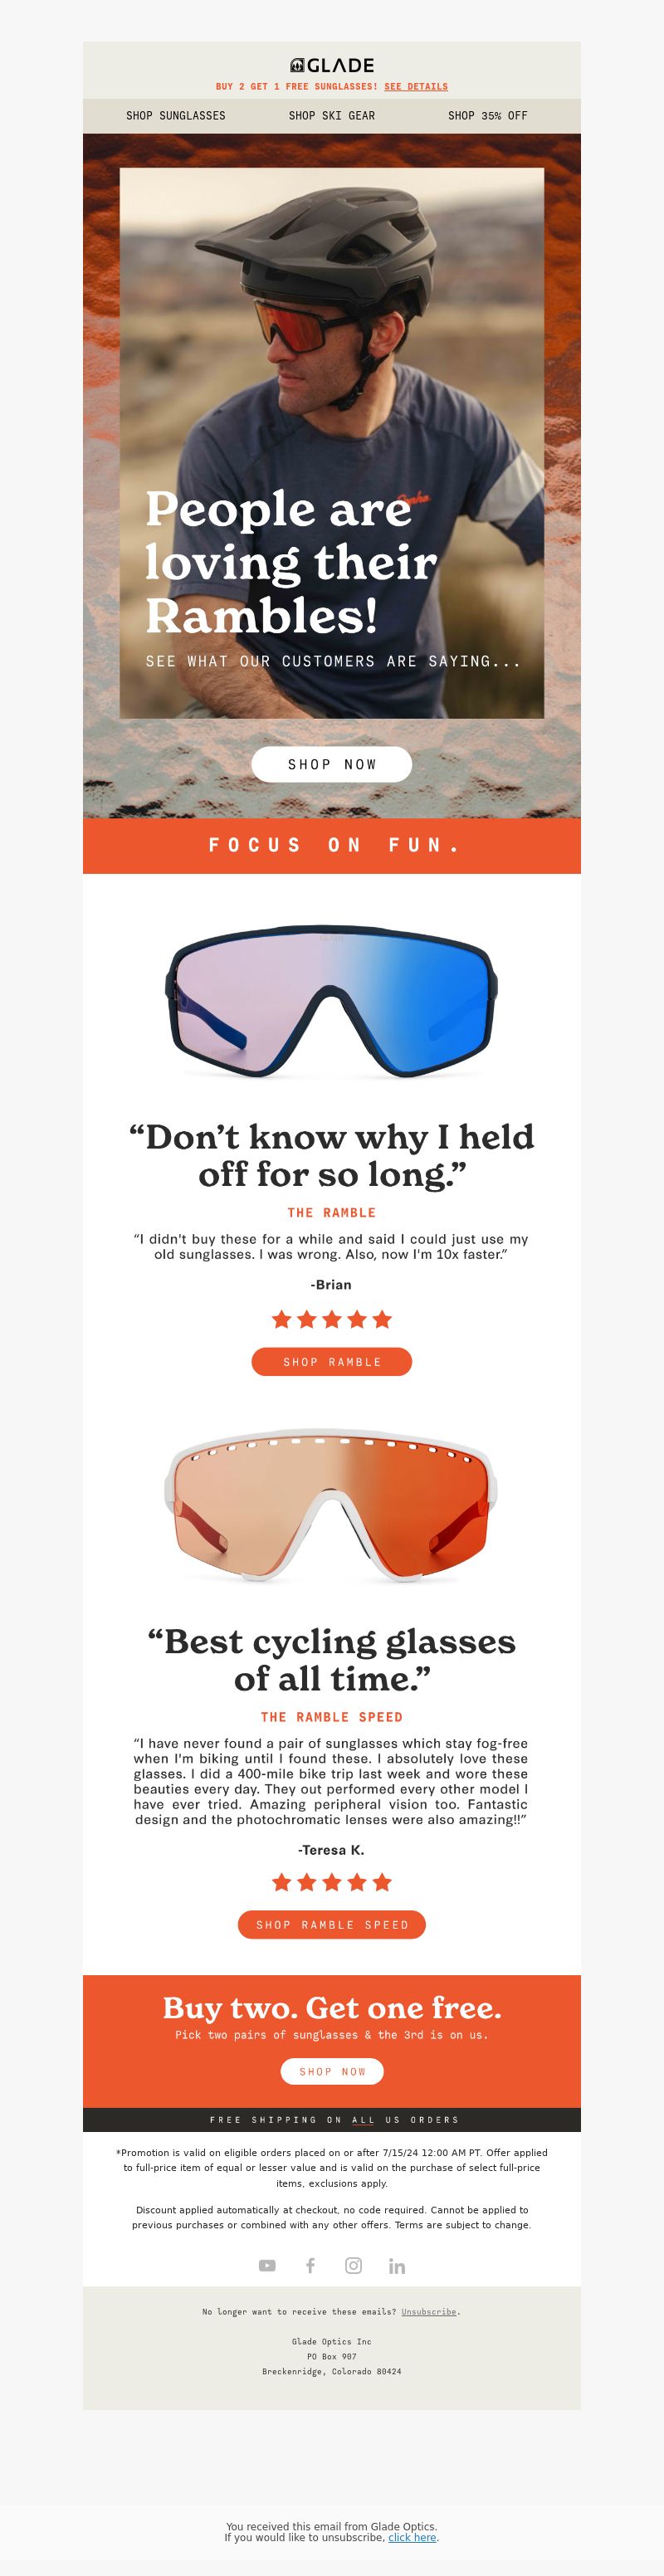Click the Glade logo in header

tap(332, 65)
